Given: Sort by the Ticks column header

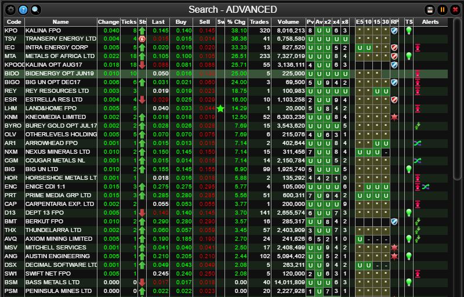Looking at the screenshot, I should click(129, 22).
